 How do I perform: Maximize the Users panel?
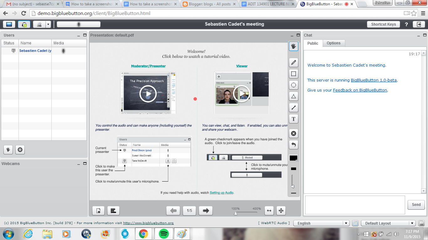coord(85,35)
